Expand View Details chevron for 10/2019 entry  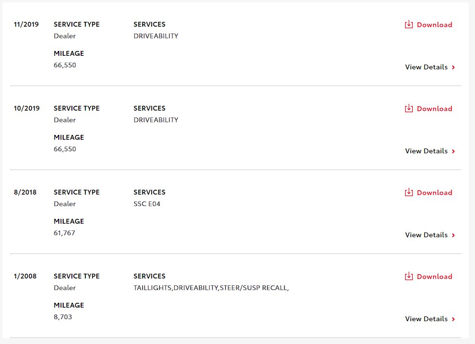click(x=454, y=151)
